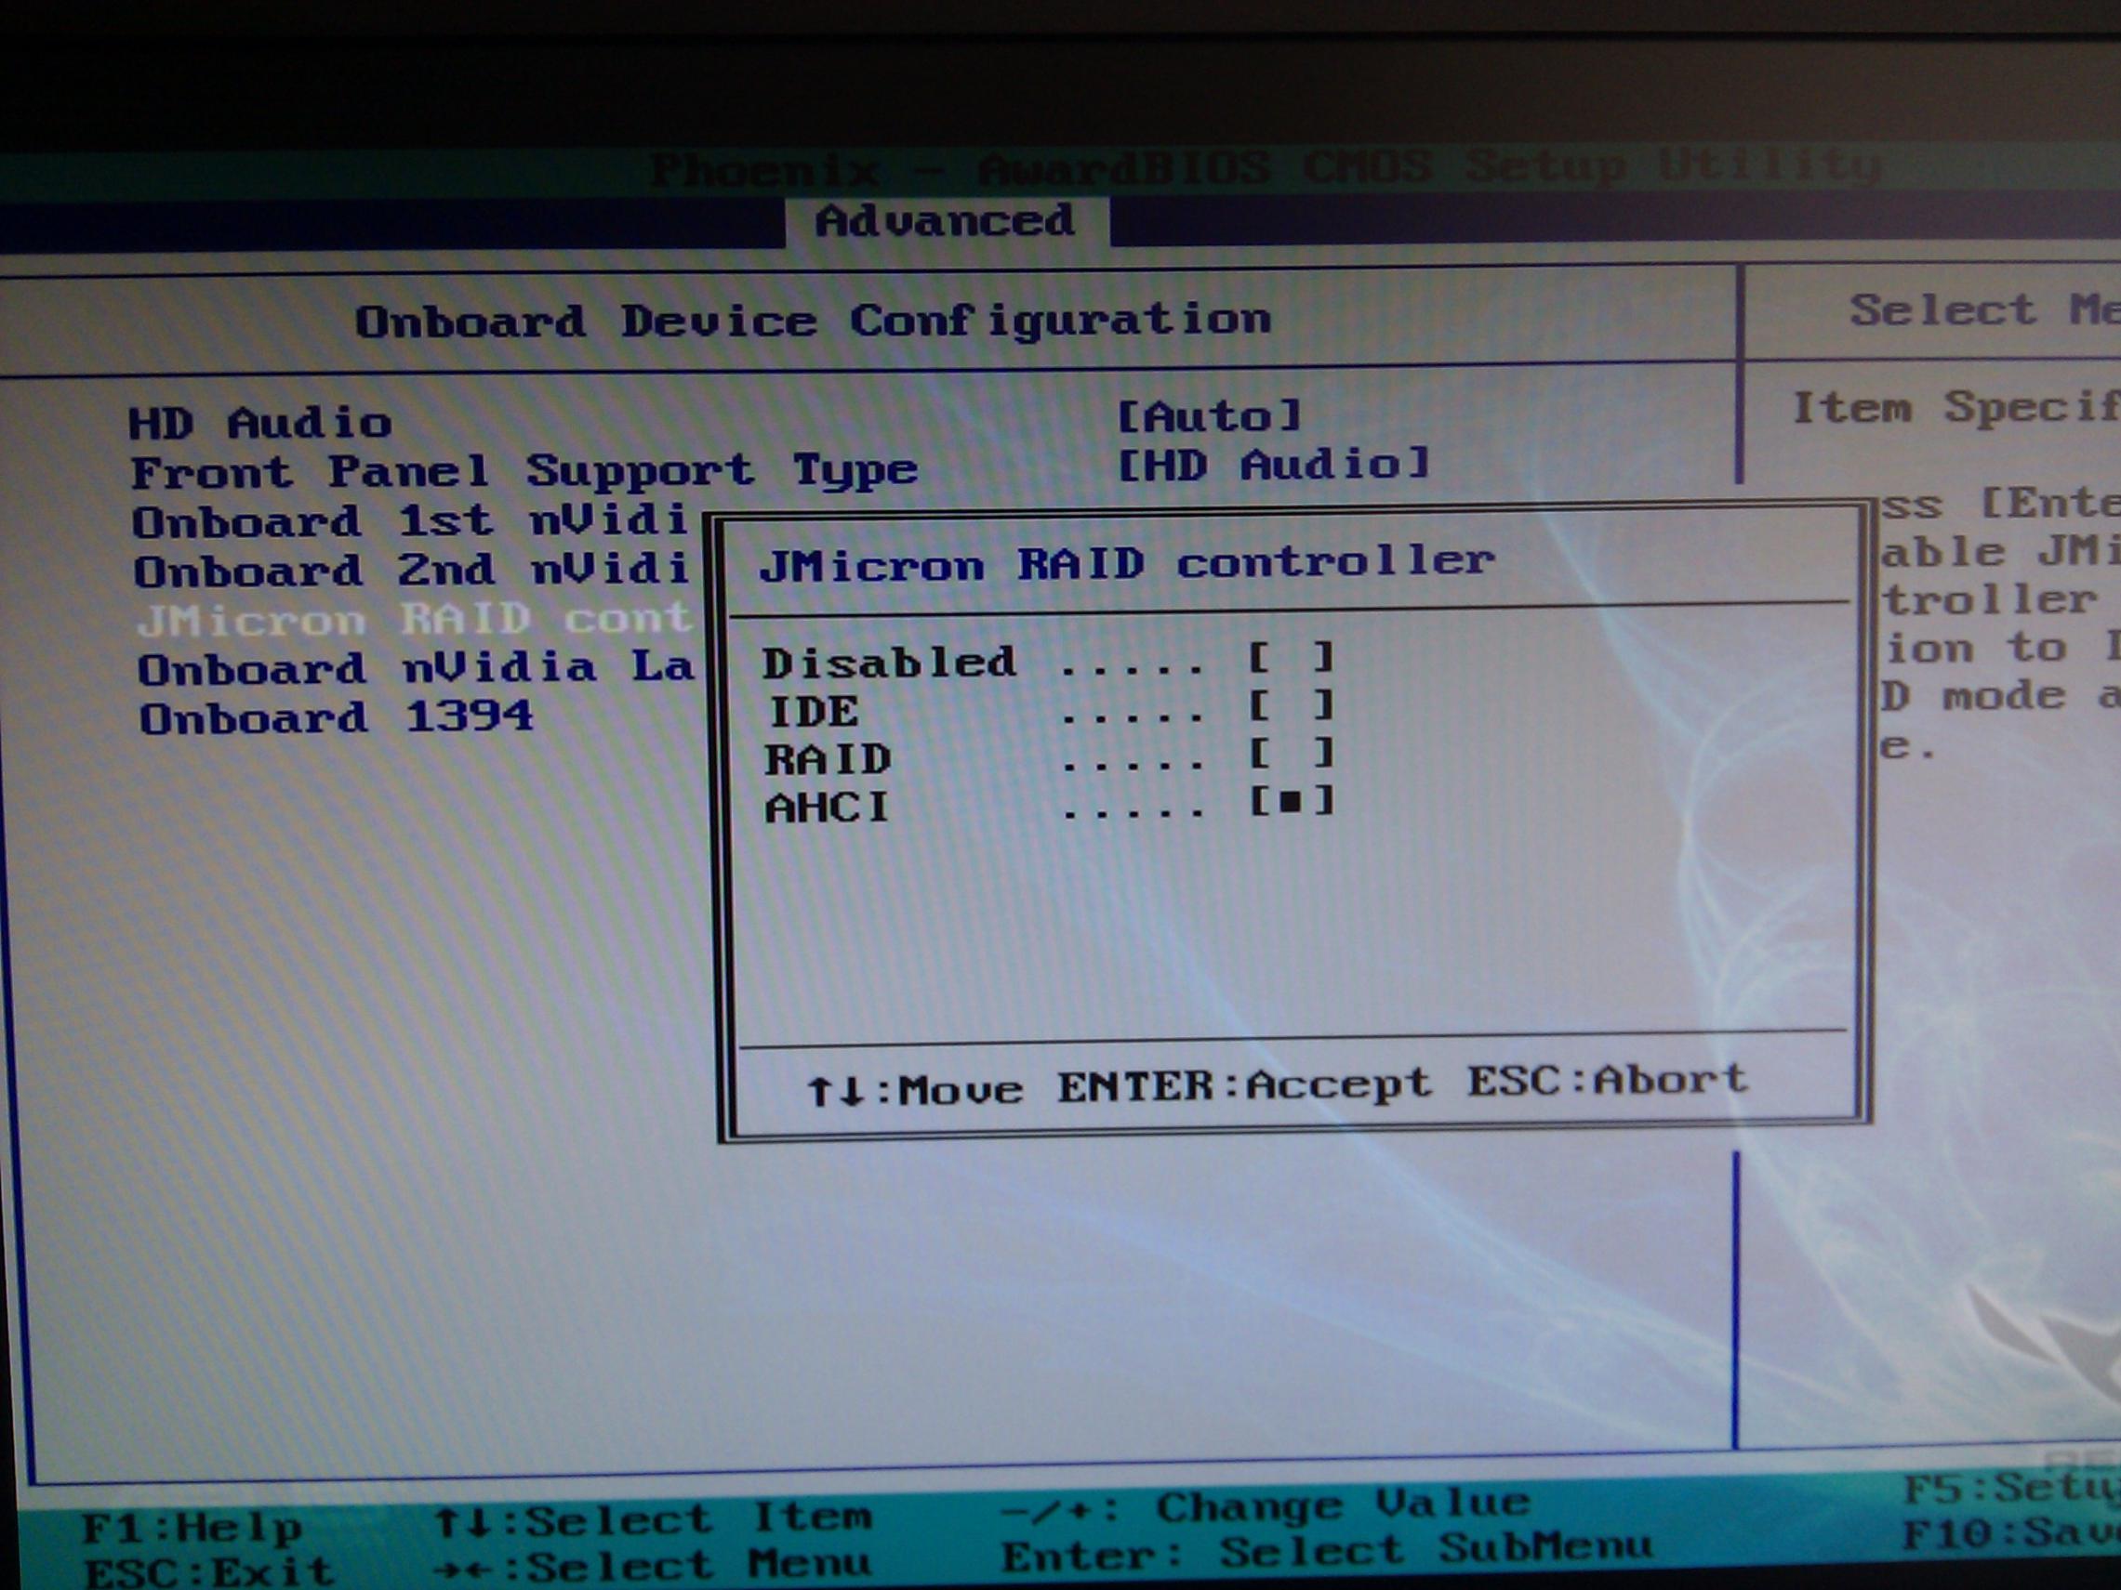Click highlighted JMicron RAID controller item

[414, 620]
